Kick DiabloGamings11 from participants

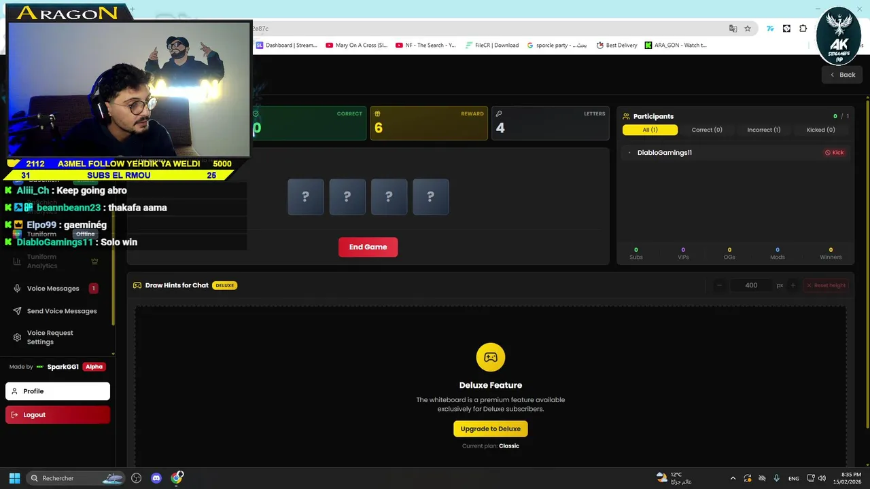click(x=834, y=153)
